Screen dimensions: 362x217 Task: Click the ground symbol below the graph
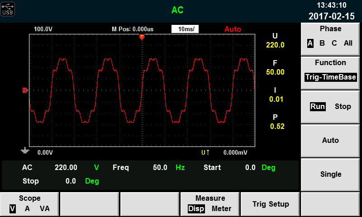(x=25, y=151)
